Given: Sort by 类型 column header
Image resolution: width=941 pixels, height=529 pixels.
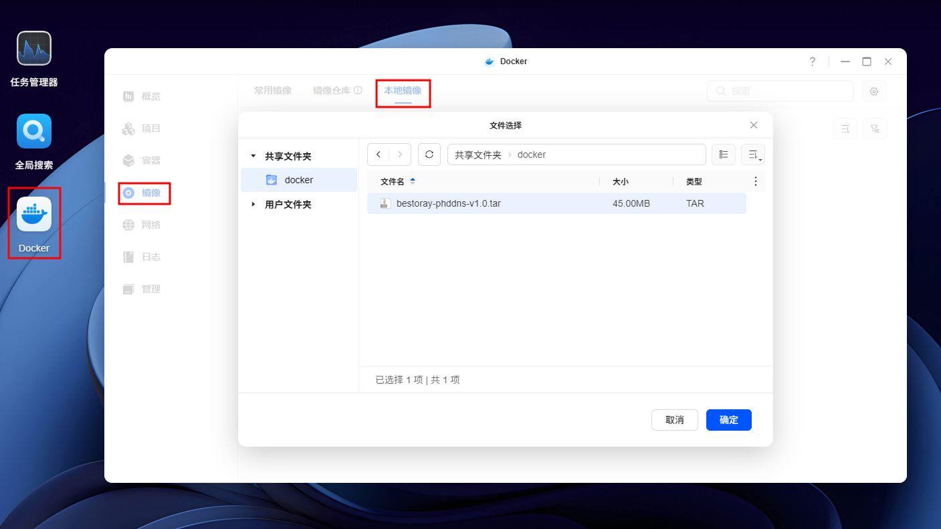Looking at the screenshot, I should pyautogui.click(x=694, y=181).
